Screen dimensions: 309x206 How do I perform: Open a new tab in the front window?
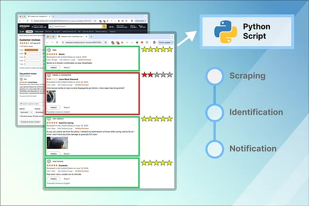(x=91, y=37)
